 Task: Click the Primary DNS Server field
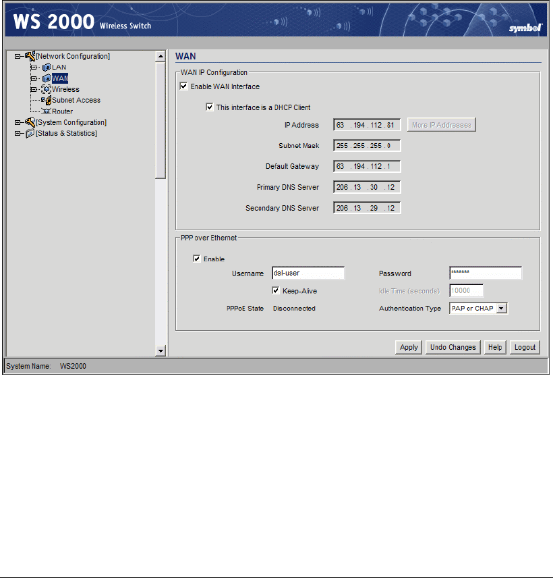367,187
